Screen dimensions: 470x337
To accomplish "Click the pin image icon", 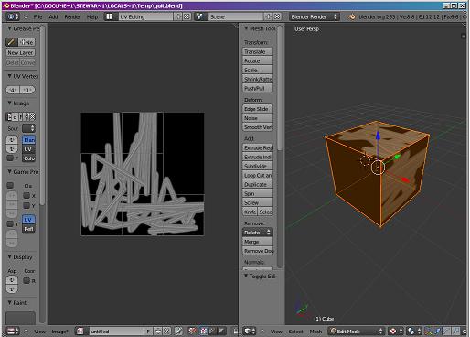I will point(178,331).
